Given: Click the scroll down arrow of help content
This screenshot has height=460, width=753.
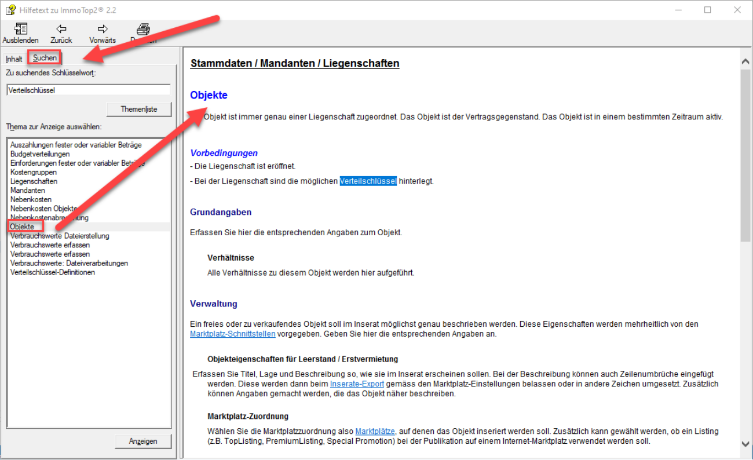Looking at the screenshot, I should point(745,443).
